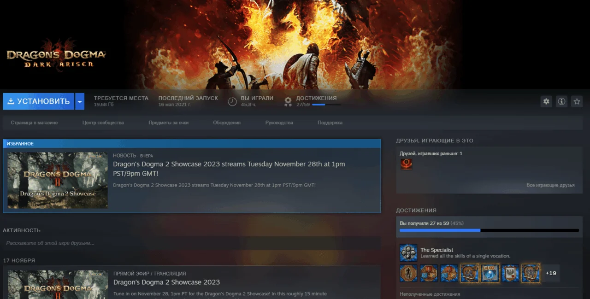The width and height of the screenshot is (590, 299).
Task: Click Все играющие друзья link
Action: click(550, 185)
